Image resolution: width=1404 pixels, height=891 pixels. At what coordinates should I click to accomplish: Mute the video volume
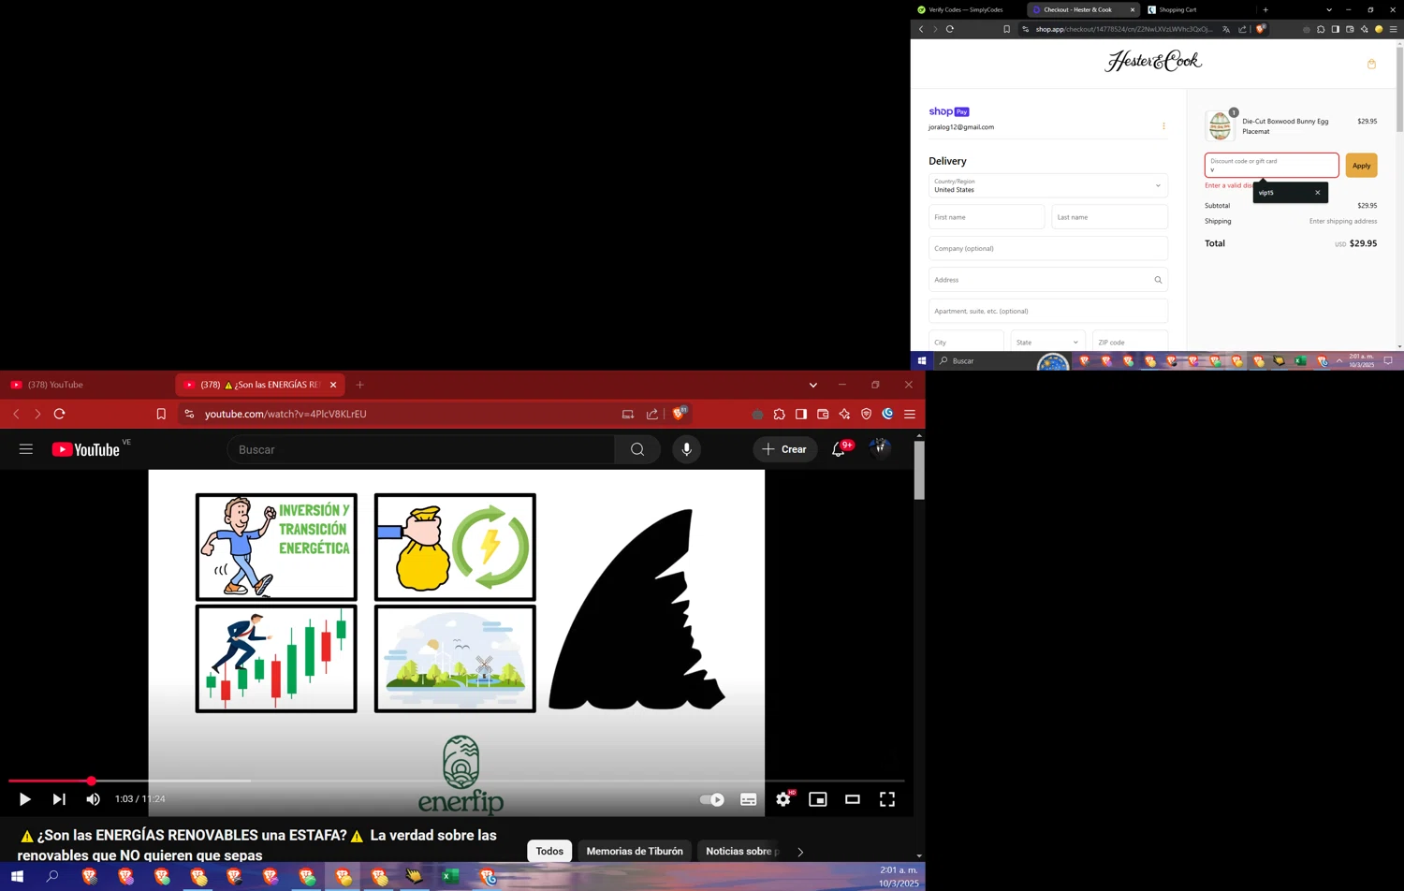tap(93, 799)
